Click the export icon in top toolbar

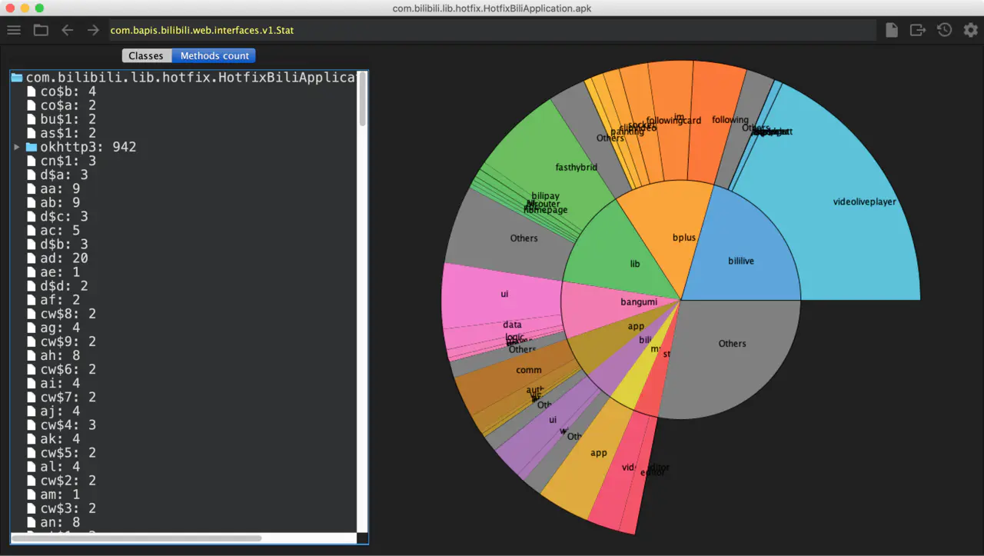click(918, 30)
